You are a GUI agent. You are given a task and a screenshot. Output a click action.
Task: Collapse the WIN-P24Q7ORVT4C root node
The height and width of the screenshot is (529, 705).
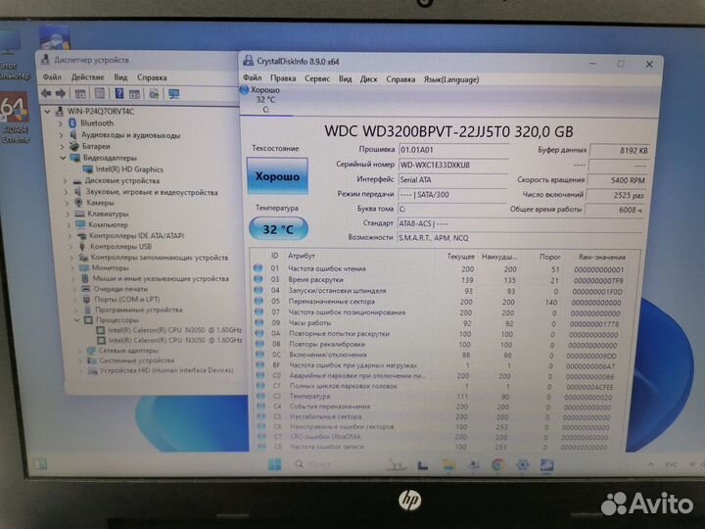point(47,111)
